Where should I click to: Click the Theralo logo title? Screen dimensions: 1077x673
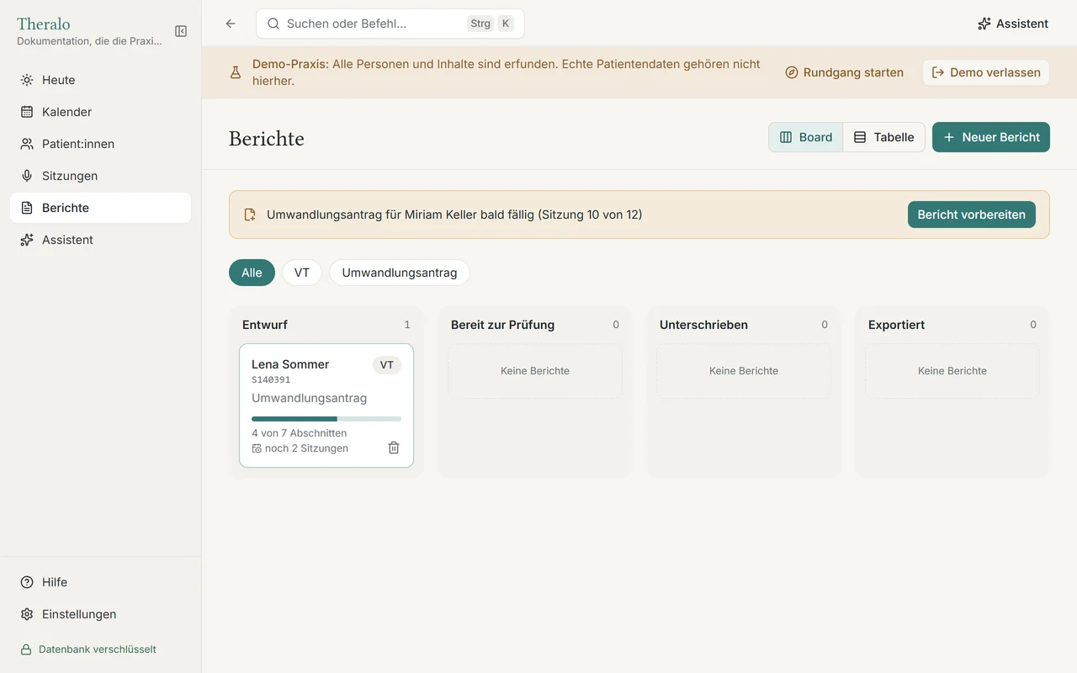pyautogui.click(x=44, y=24)
